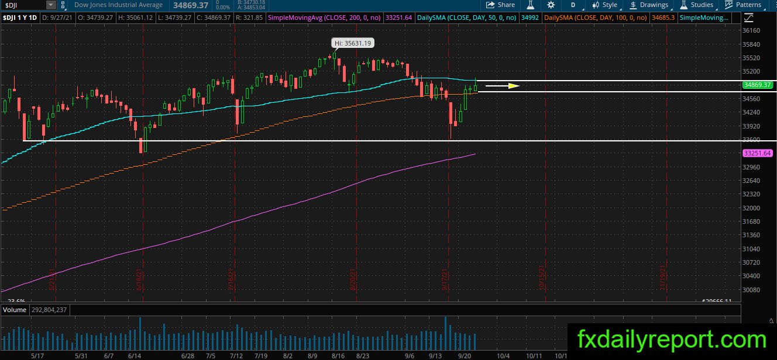Select DailySMA 50 study label
The height and width of the screenshot is (360, 777).
(x=467, y=18)
